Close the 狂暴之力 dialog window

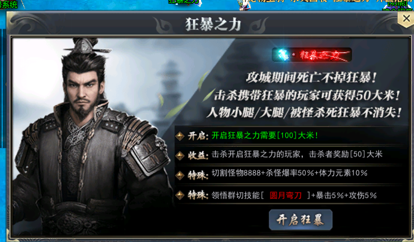pyautogui.click(x=406, y=19)
